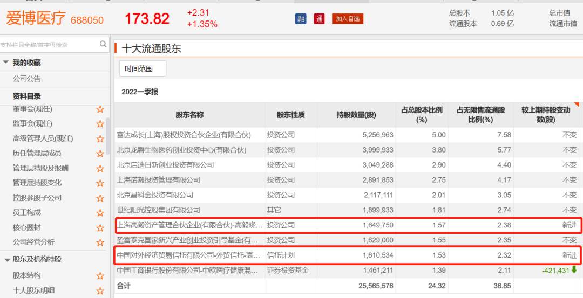Click the 持股数量(股) column header
Viewport: 583px width, 298px height.
point(356,115)
